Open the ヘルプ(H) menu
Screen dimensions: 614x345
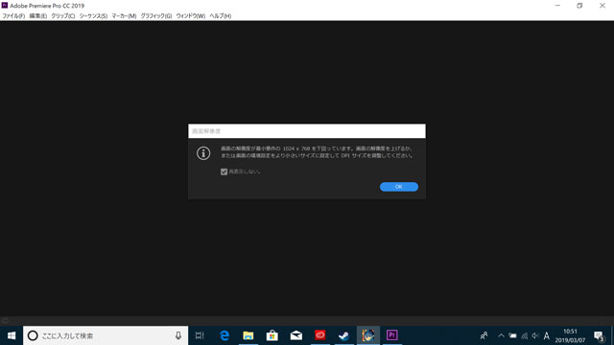[x=220, y=16]
